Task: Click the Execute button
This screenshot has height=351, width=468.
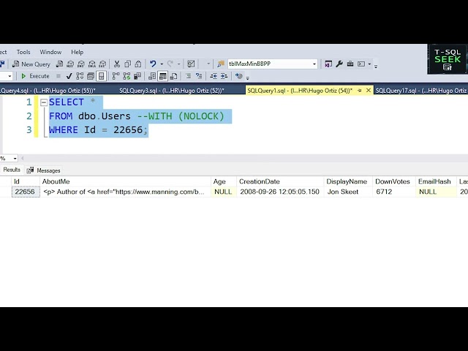Action: point(35,76)
